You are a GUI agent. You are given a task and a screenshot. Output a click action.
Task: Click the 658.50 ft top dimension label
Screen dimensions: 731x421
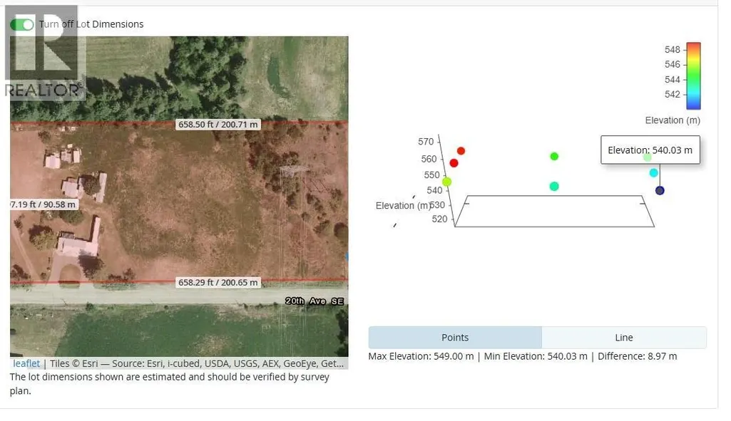pos(218,125)
